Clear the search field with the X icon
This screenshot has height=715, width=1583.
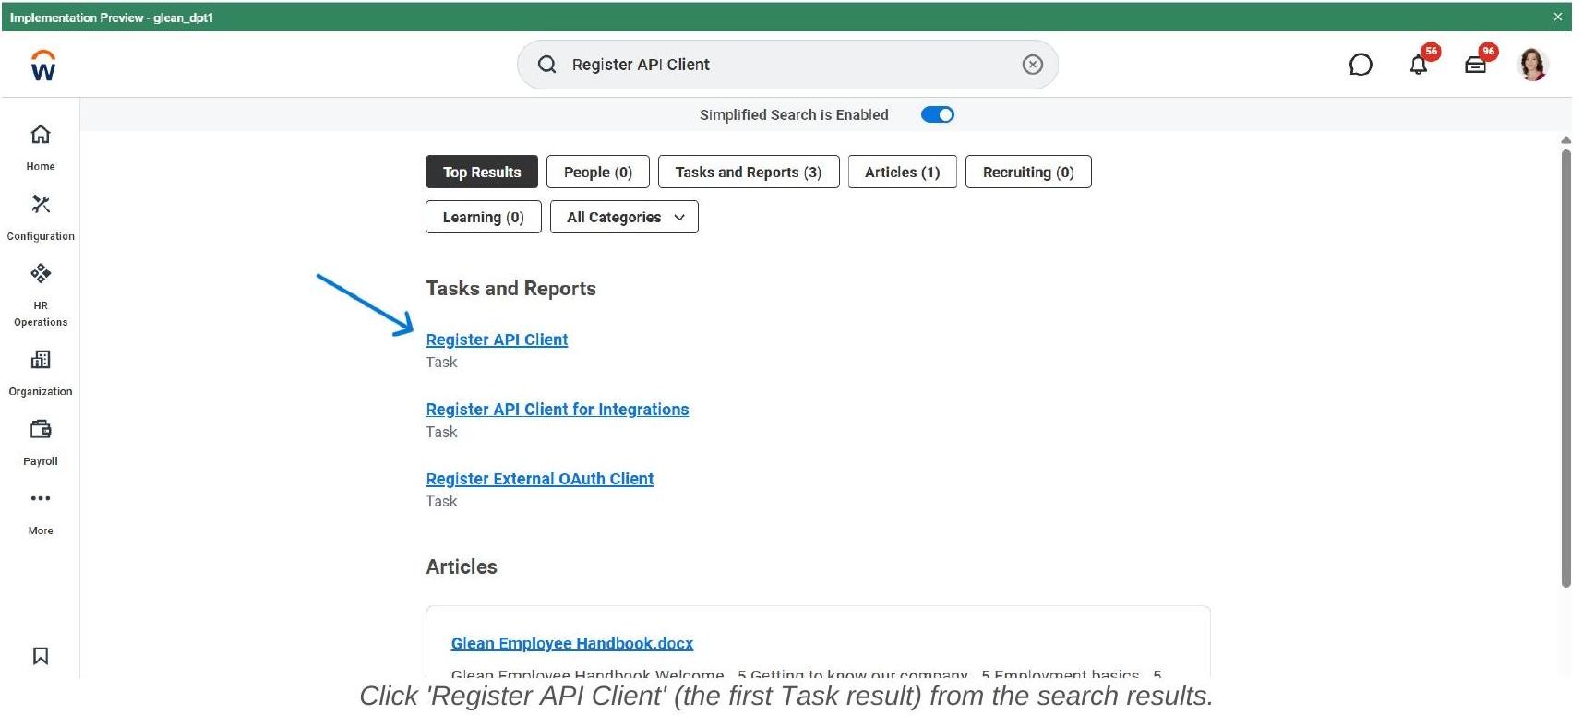click(1033, 65)
